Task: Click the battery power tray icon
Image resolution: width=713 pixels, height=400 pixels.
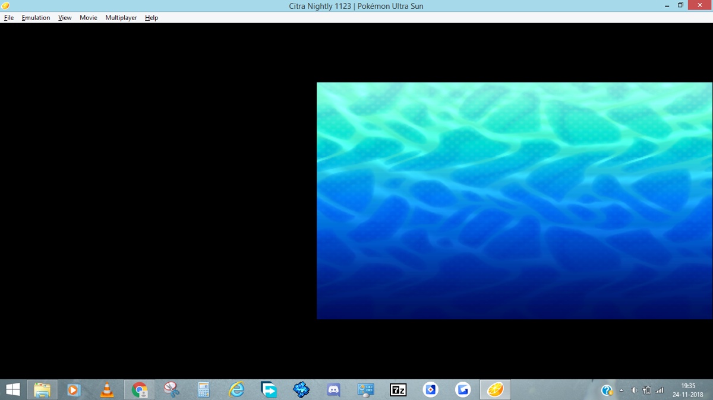Action: (646, 391)
